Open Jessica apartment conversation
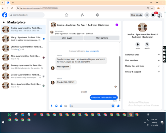The height and width of the screenshot is (133, 166). point(23,30)
